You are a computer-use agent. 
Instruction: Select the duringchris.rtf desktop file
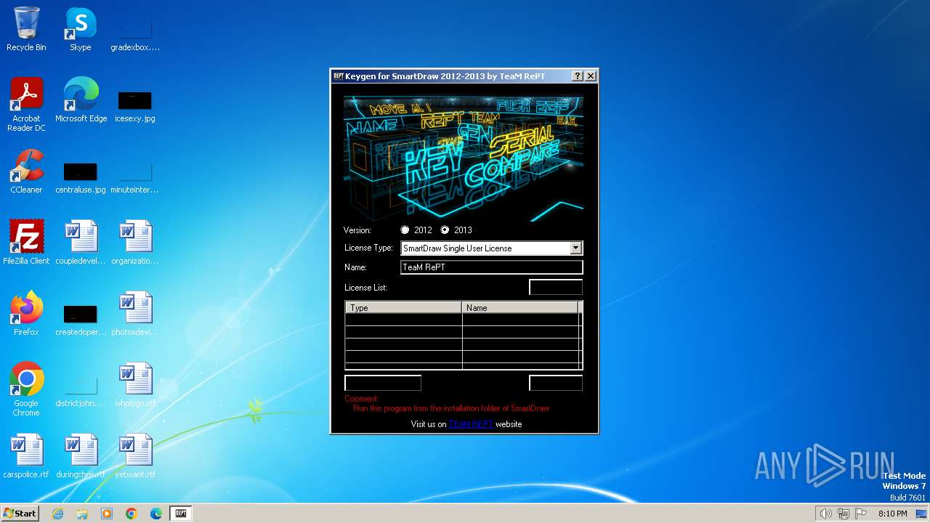coord(81,456)
